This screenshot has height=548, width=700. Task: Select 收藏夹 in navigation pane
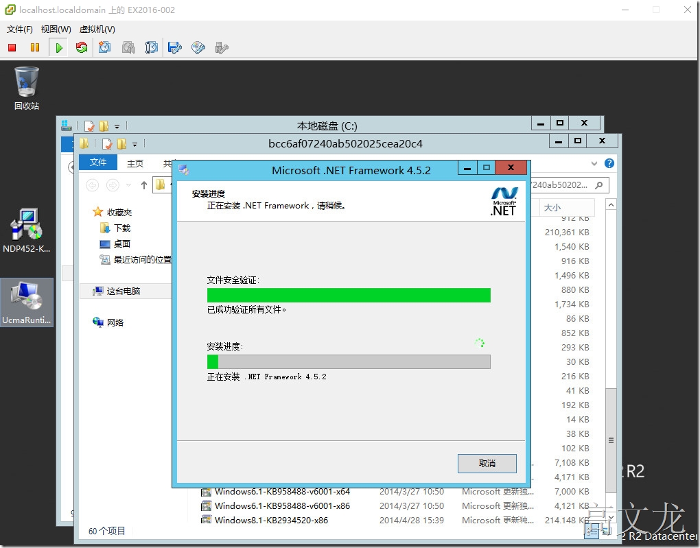point(113,213)
